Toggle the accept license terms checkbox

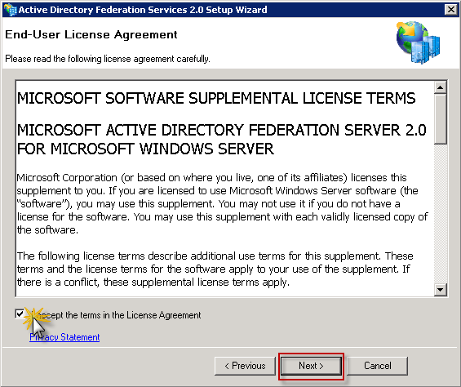(20, 314)
